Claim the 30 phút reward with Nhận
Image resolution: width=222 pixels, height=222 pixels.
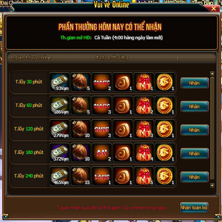click(x=195, y=83)
